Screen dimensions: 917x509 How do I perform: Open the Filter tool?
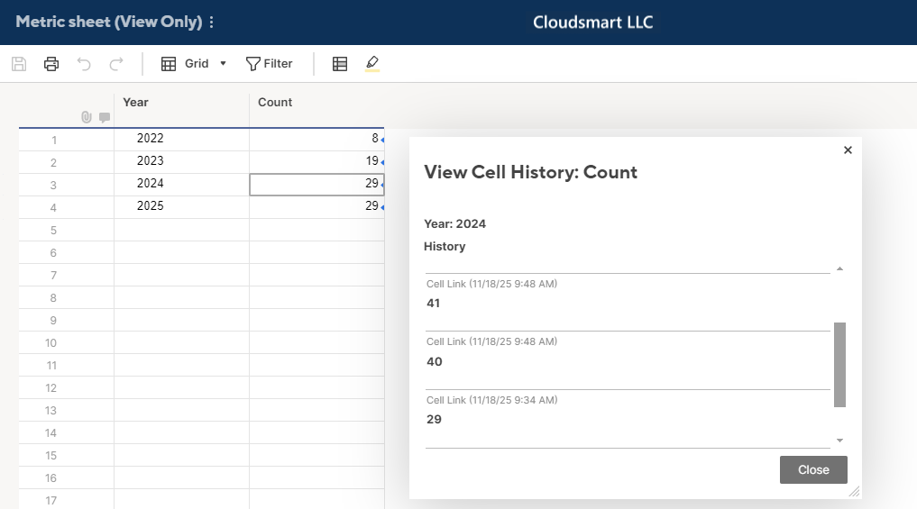270,64
